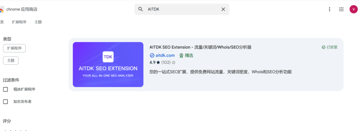Click the 已安装 status text
The width and height of the screenshot is (360, 131).
[x=332, y=47]
